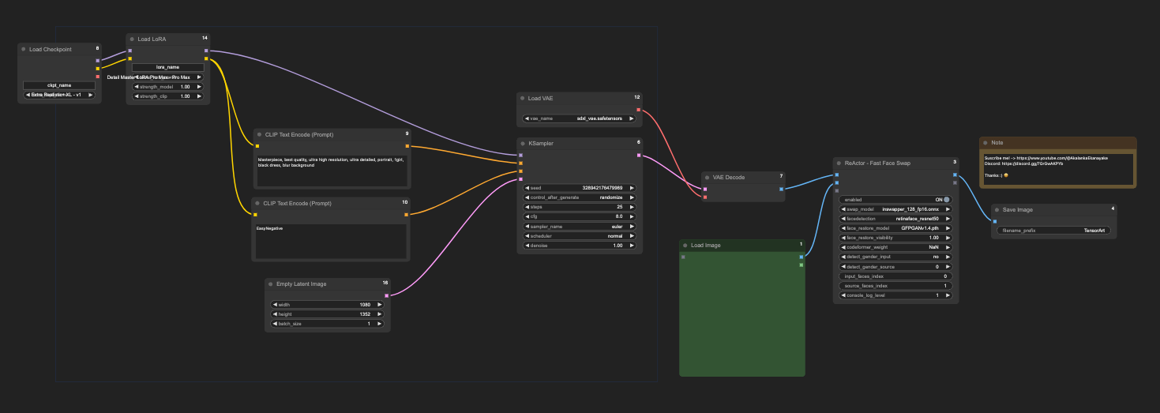
Task: Click the Empty Latent Image output port
Action: (x=386, y=295)
